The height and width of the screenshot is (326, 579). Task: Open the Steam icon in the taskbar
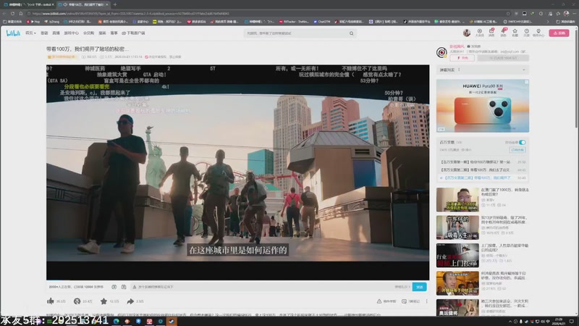click(172, 321)
